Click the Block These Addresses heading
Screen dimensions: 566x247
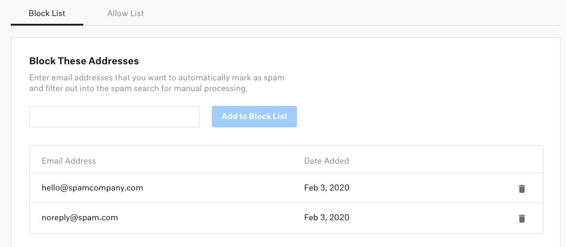pyautogui.click(x=84, y=61)
